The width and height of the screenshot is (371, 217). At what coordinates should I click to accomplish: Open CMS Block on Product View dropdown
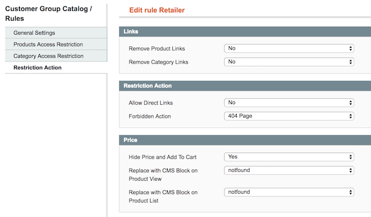[289, 170]
